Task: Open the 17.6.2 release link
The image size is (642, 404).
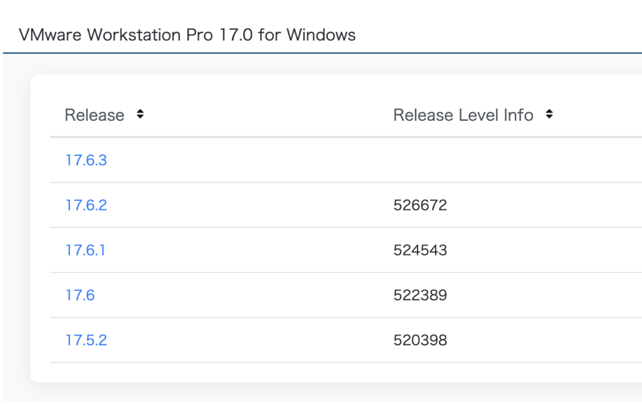Action: coord(87,205)
